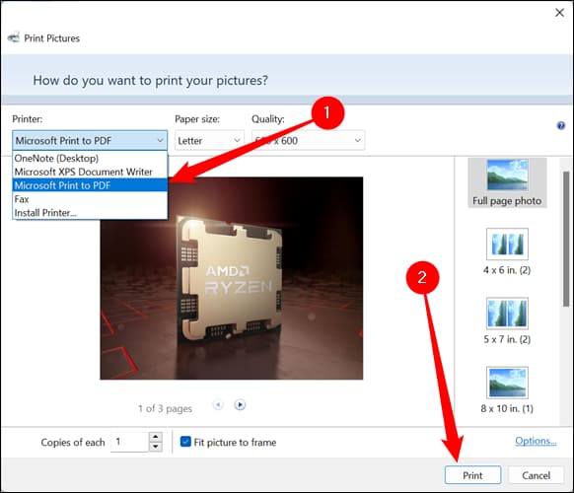Click the Print button
Screen dimensions: 574x493
point(472,475)
